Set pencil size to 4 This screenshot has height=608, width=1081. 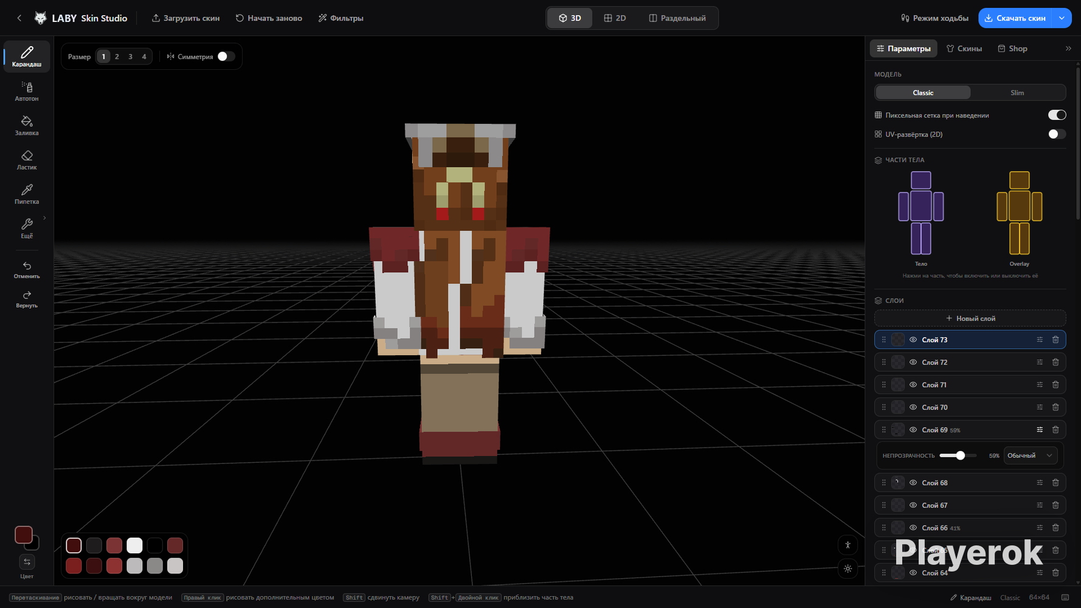[144, 57]
